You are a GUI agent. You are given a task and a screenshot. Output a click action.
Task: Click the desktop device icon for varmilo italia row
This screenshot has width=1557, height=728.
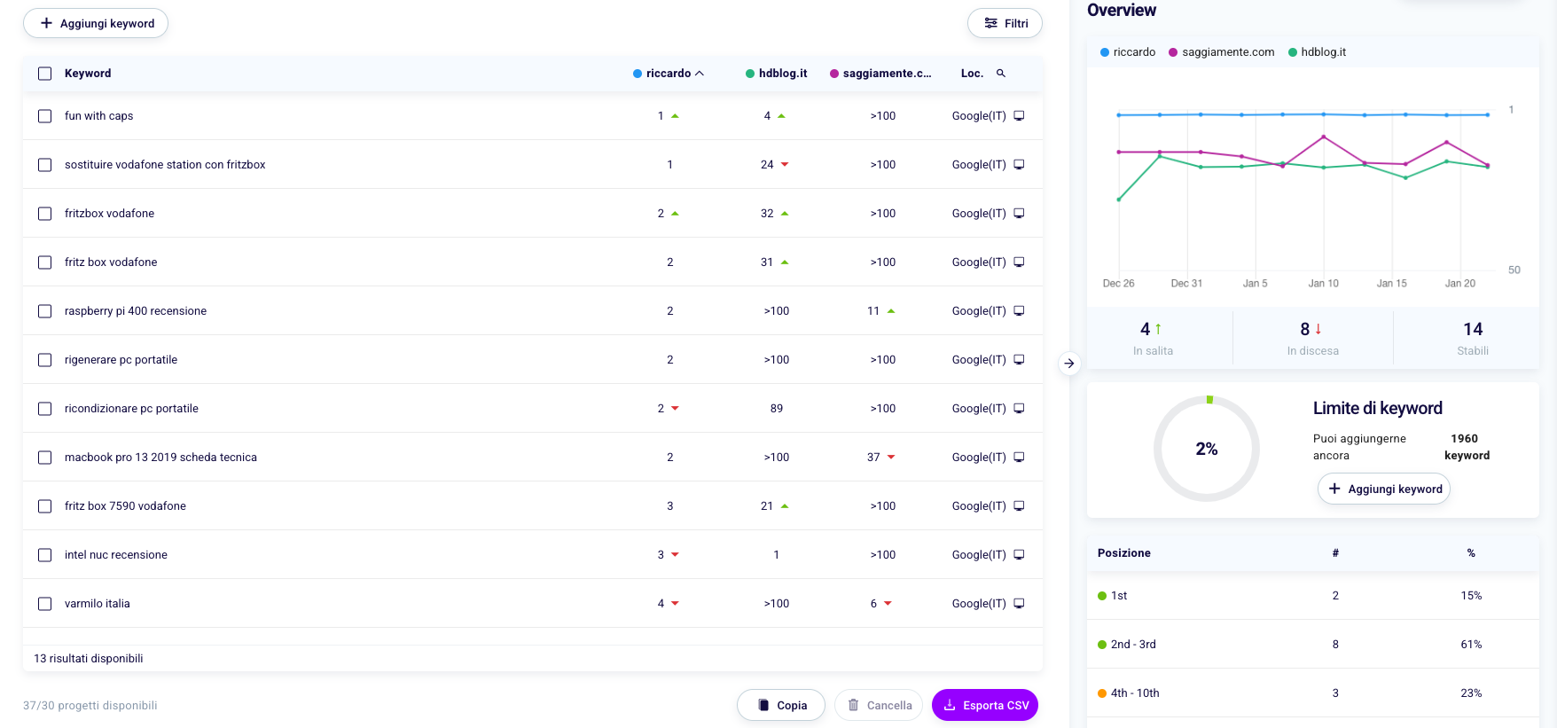(1019, 604)
